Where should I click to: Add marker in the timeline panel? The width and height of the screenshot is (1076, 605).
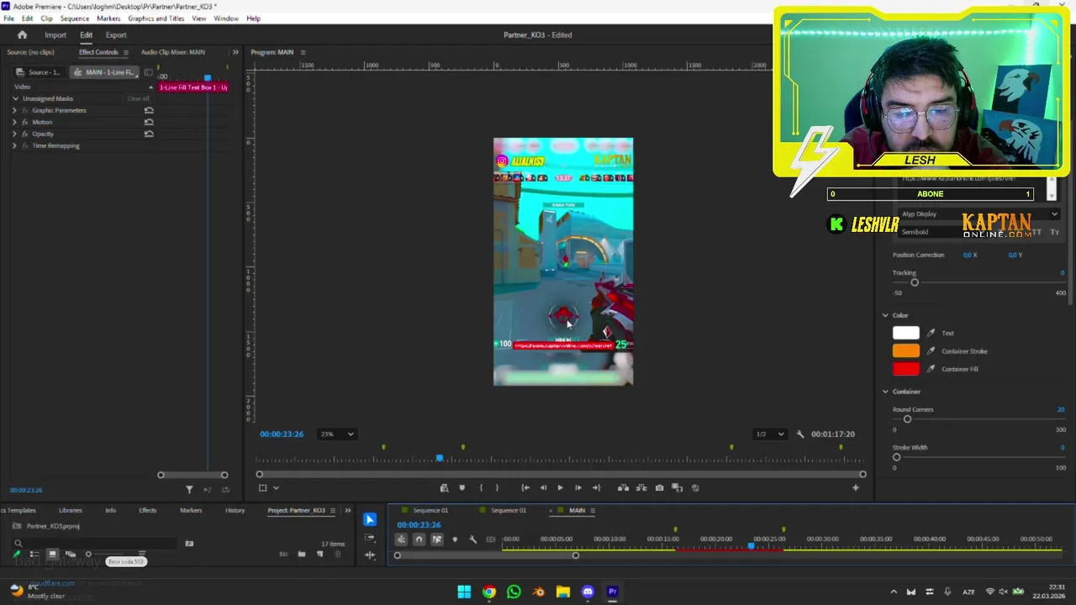pos(455,539)
